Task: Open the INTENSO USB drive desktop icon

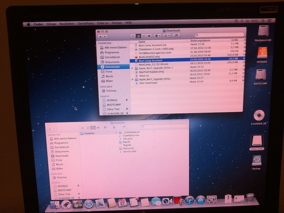Action: [x=262, y=53]
